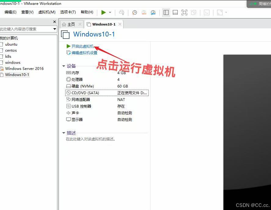Click the network adapter icon
This screenshot has height=210, width=271.
click(69, 99)
